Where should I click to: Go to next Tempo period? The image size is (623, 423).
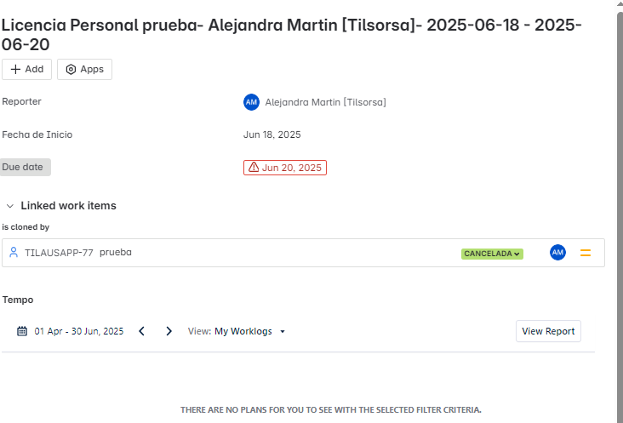[x=169, y=331]
